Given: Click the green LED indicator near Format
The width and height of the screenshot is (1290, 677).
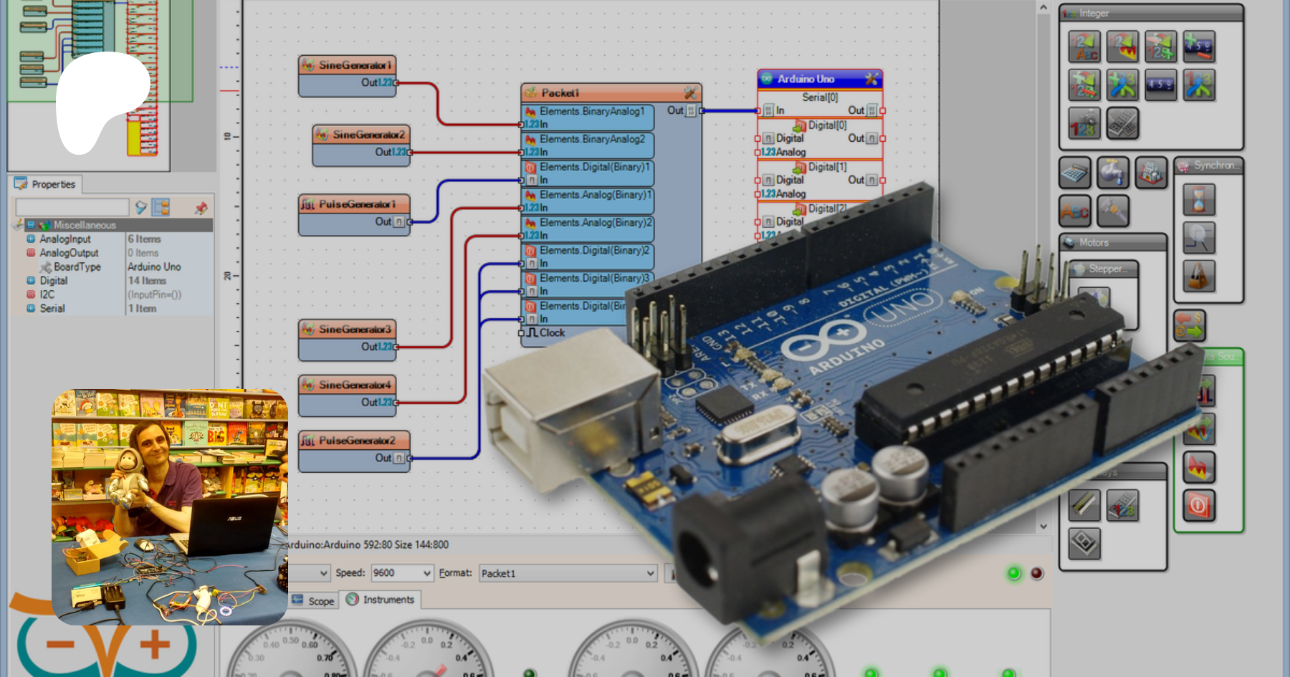Looking at the screenshot, I should [x=1013, y=573].
